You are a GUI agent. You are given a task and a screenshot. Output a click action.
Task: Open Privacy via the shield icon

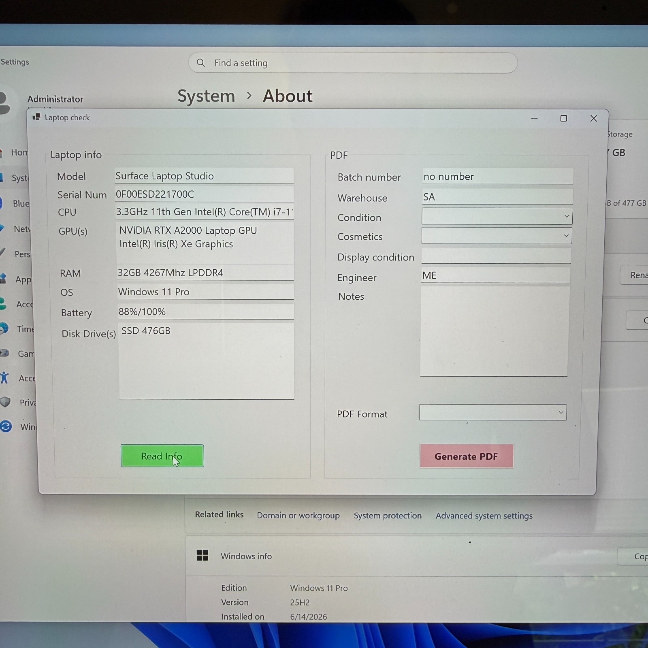[5, 402]
